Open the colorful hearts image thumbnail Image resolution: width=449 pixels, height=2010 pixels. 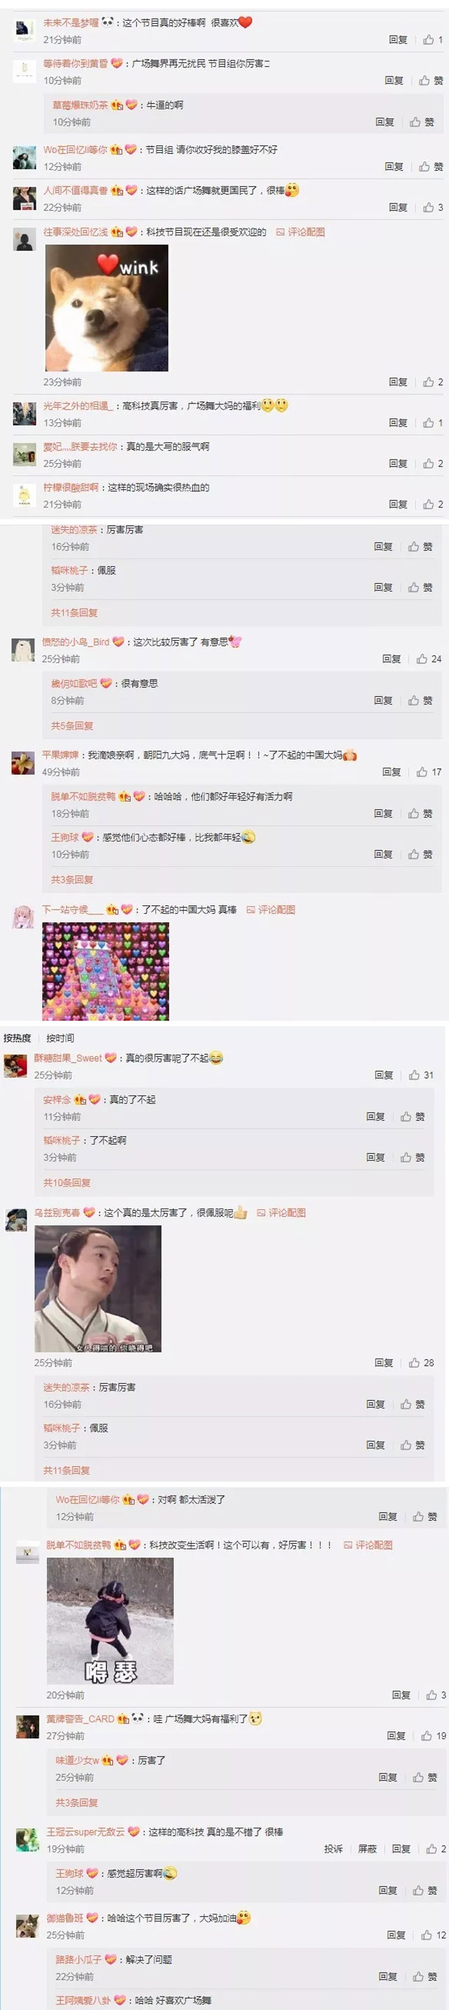tap(105, 971)
